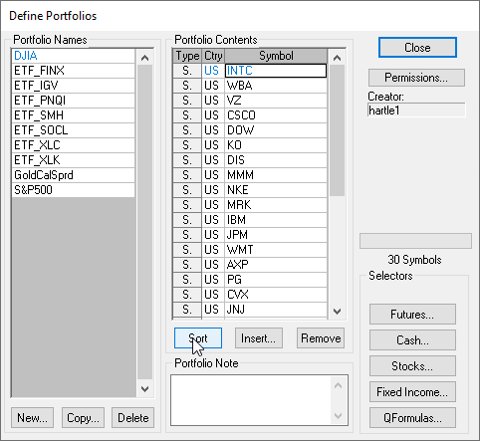Select the GoldCalSprd portfolio
Image resolution: width=480 pixels, height=441 pixels.
(x=74, y=175)
